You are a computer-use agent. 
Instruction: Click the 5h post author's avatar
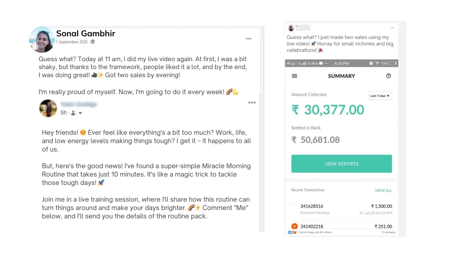tap(48, 108)
